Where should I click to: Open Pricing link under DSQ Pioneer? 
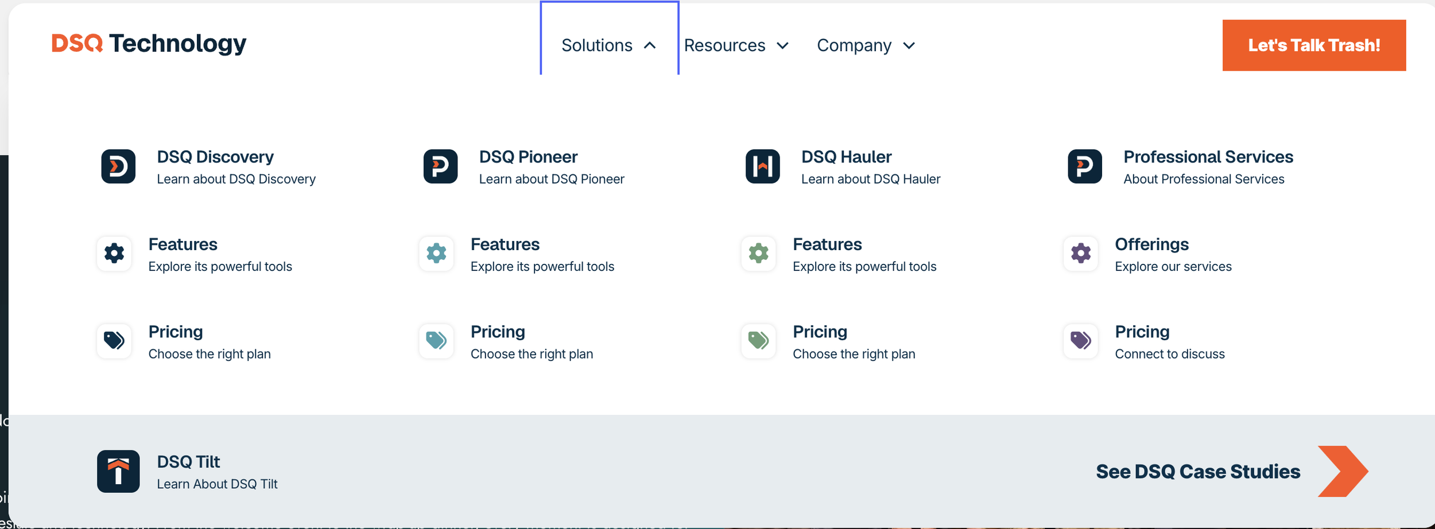click(498, 332)
